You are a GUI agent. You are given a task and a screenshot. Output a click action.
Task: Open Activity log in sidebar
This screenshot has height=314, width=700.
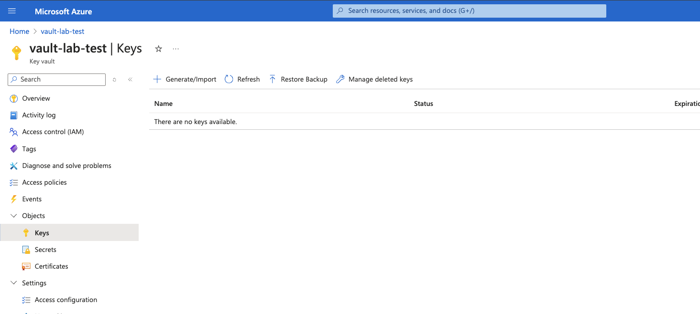point(39,115)
